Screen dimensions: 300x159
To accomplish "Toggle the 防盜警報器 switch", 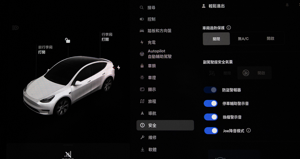I will 210,90.
